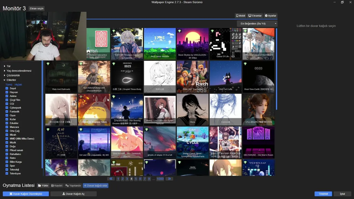
Task: Disable the Cyberpunk tag checkbox
Action: point(7,108)
